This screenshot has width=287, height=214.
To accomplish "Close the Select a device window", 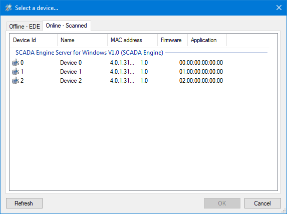I will tap(279, 8).
